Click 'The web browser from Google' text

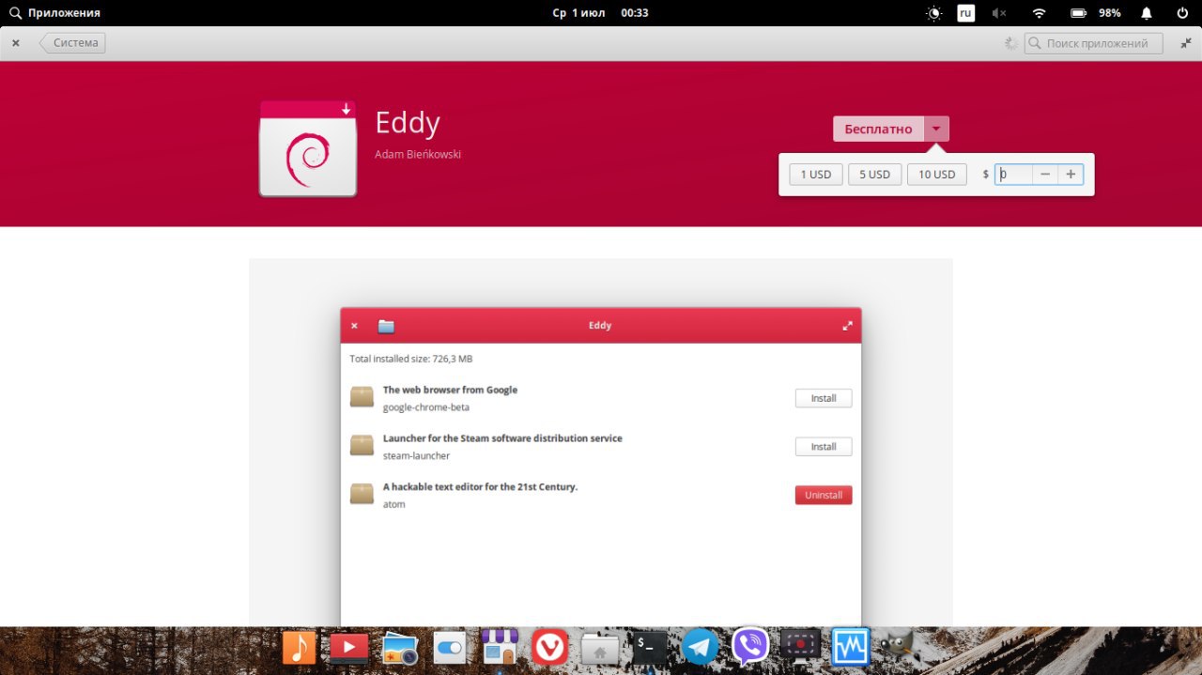tap(450, 390)
